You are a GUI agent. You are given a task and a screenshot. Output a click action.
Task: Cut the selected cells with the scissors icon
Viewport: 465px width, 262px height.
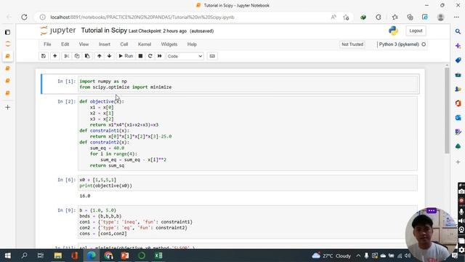click(x=66, y=56)
